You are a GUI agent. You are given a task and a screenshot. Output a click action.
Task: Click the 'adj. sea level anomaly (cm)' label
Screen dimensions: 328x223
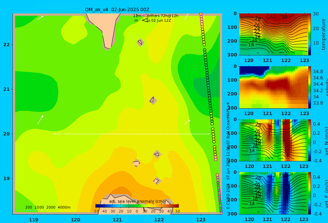coord(137,201)
